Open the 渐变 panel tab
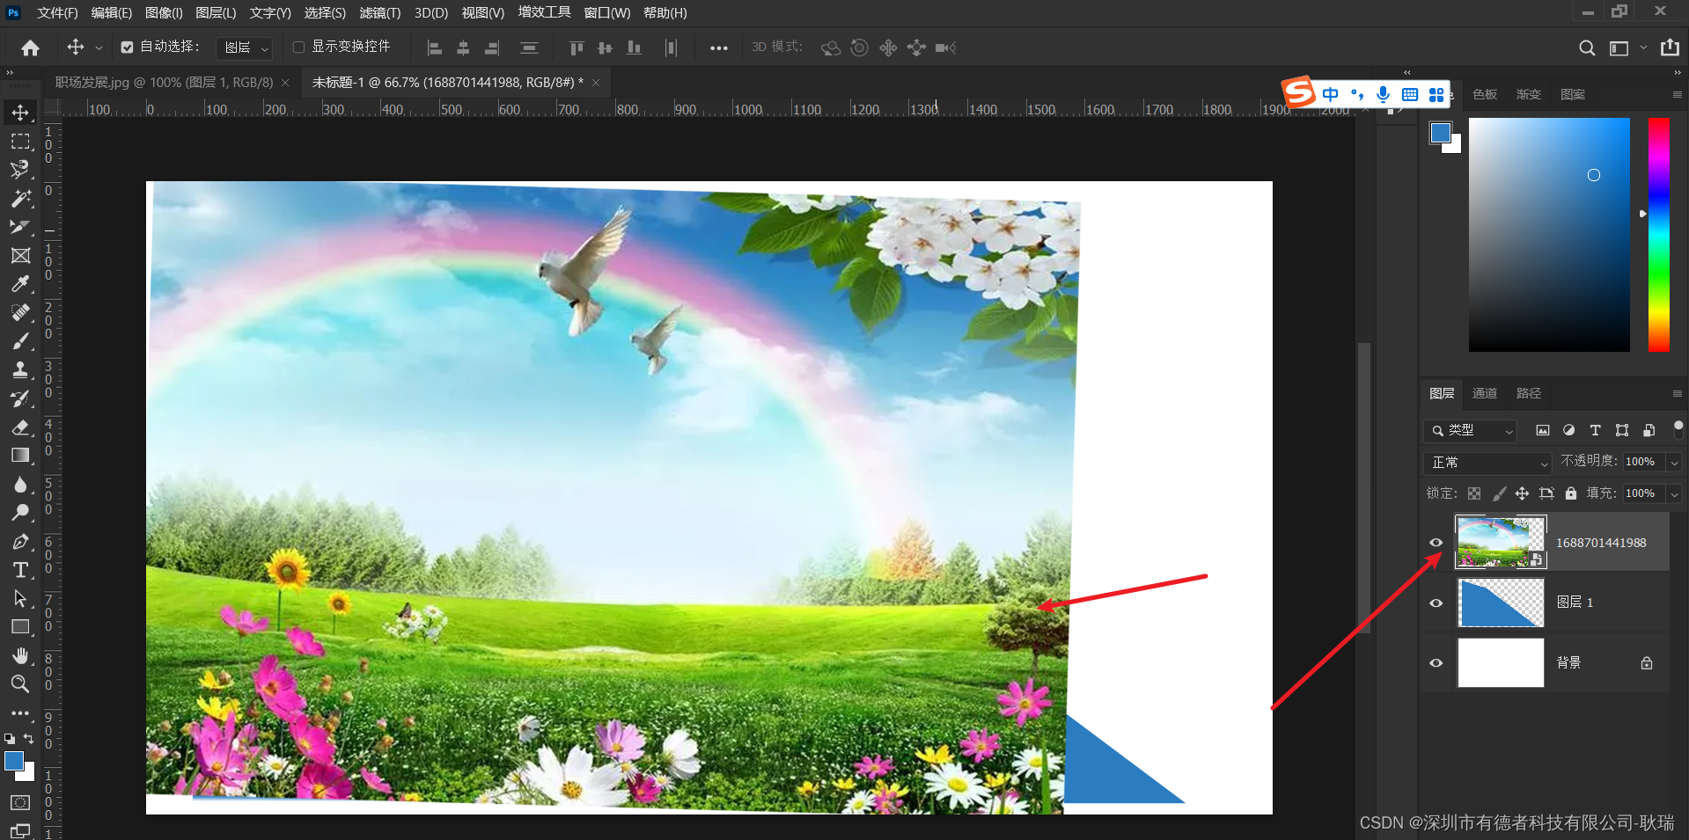The height and width of the screenshot is (840, 1689). (x=1528, y=94)
